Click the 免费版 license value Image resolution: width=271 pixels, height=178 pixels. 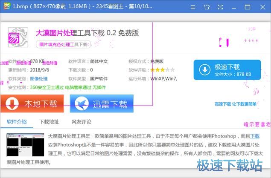click(157, 61)
